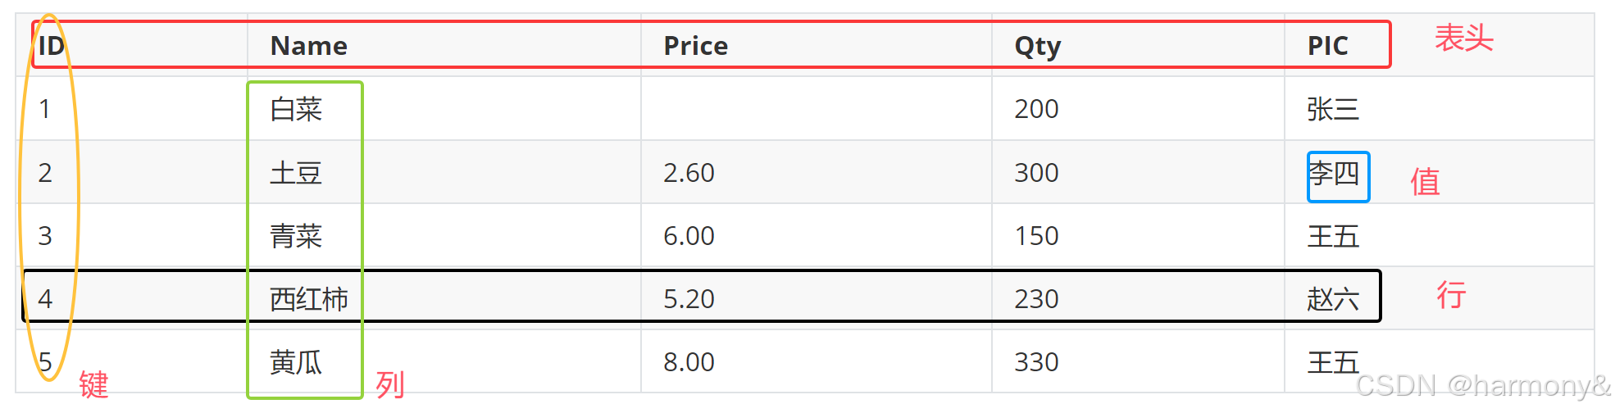Image resolution: width=1615 pixels, height=413 pixels.
Task: Click the 白菜 name cell
Action: (296, 109)
